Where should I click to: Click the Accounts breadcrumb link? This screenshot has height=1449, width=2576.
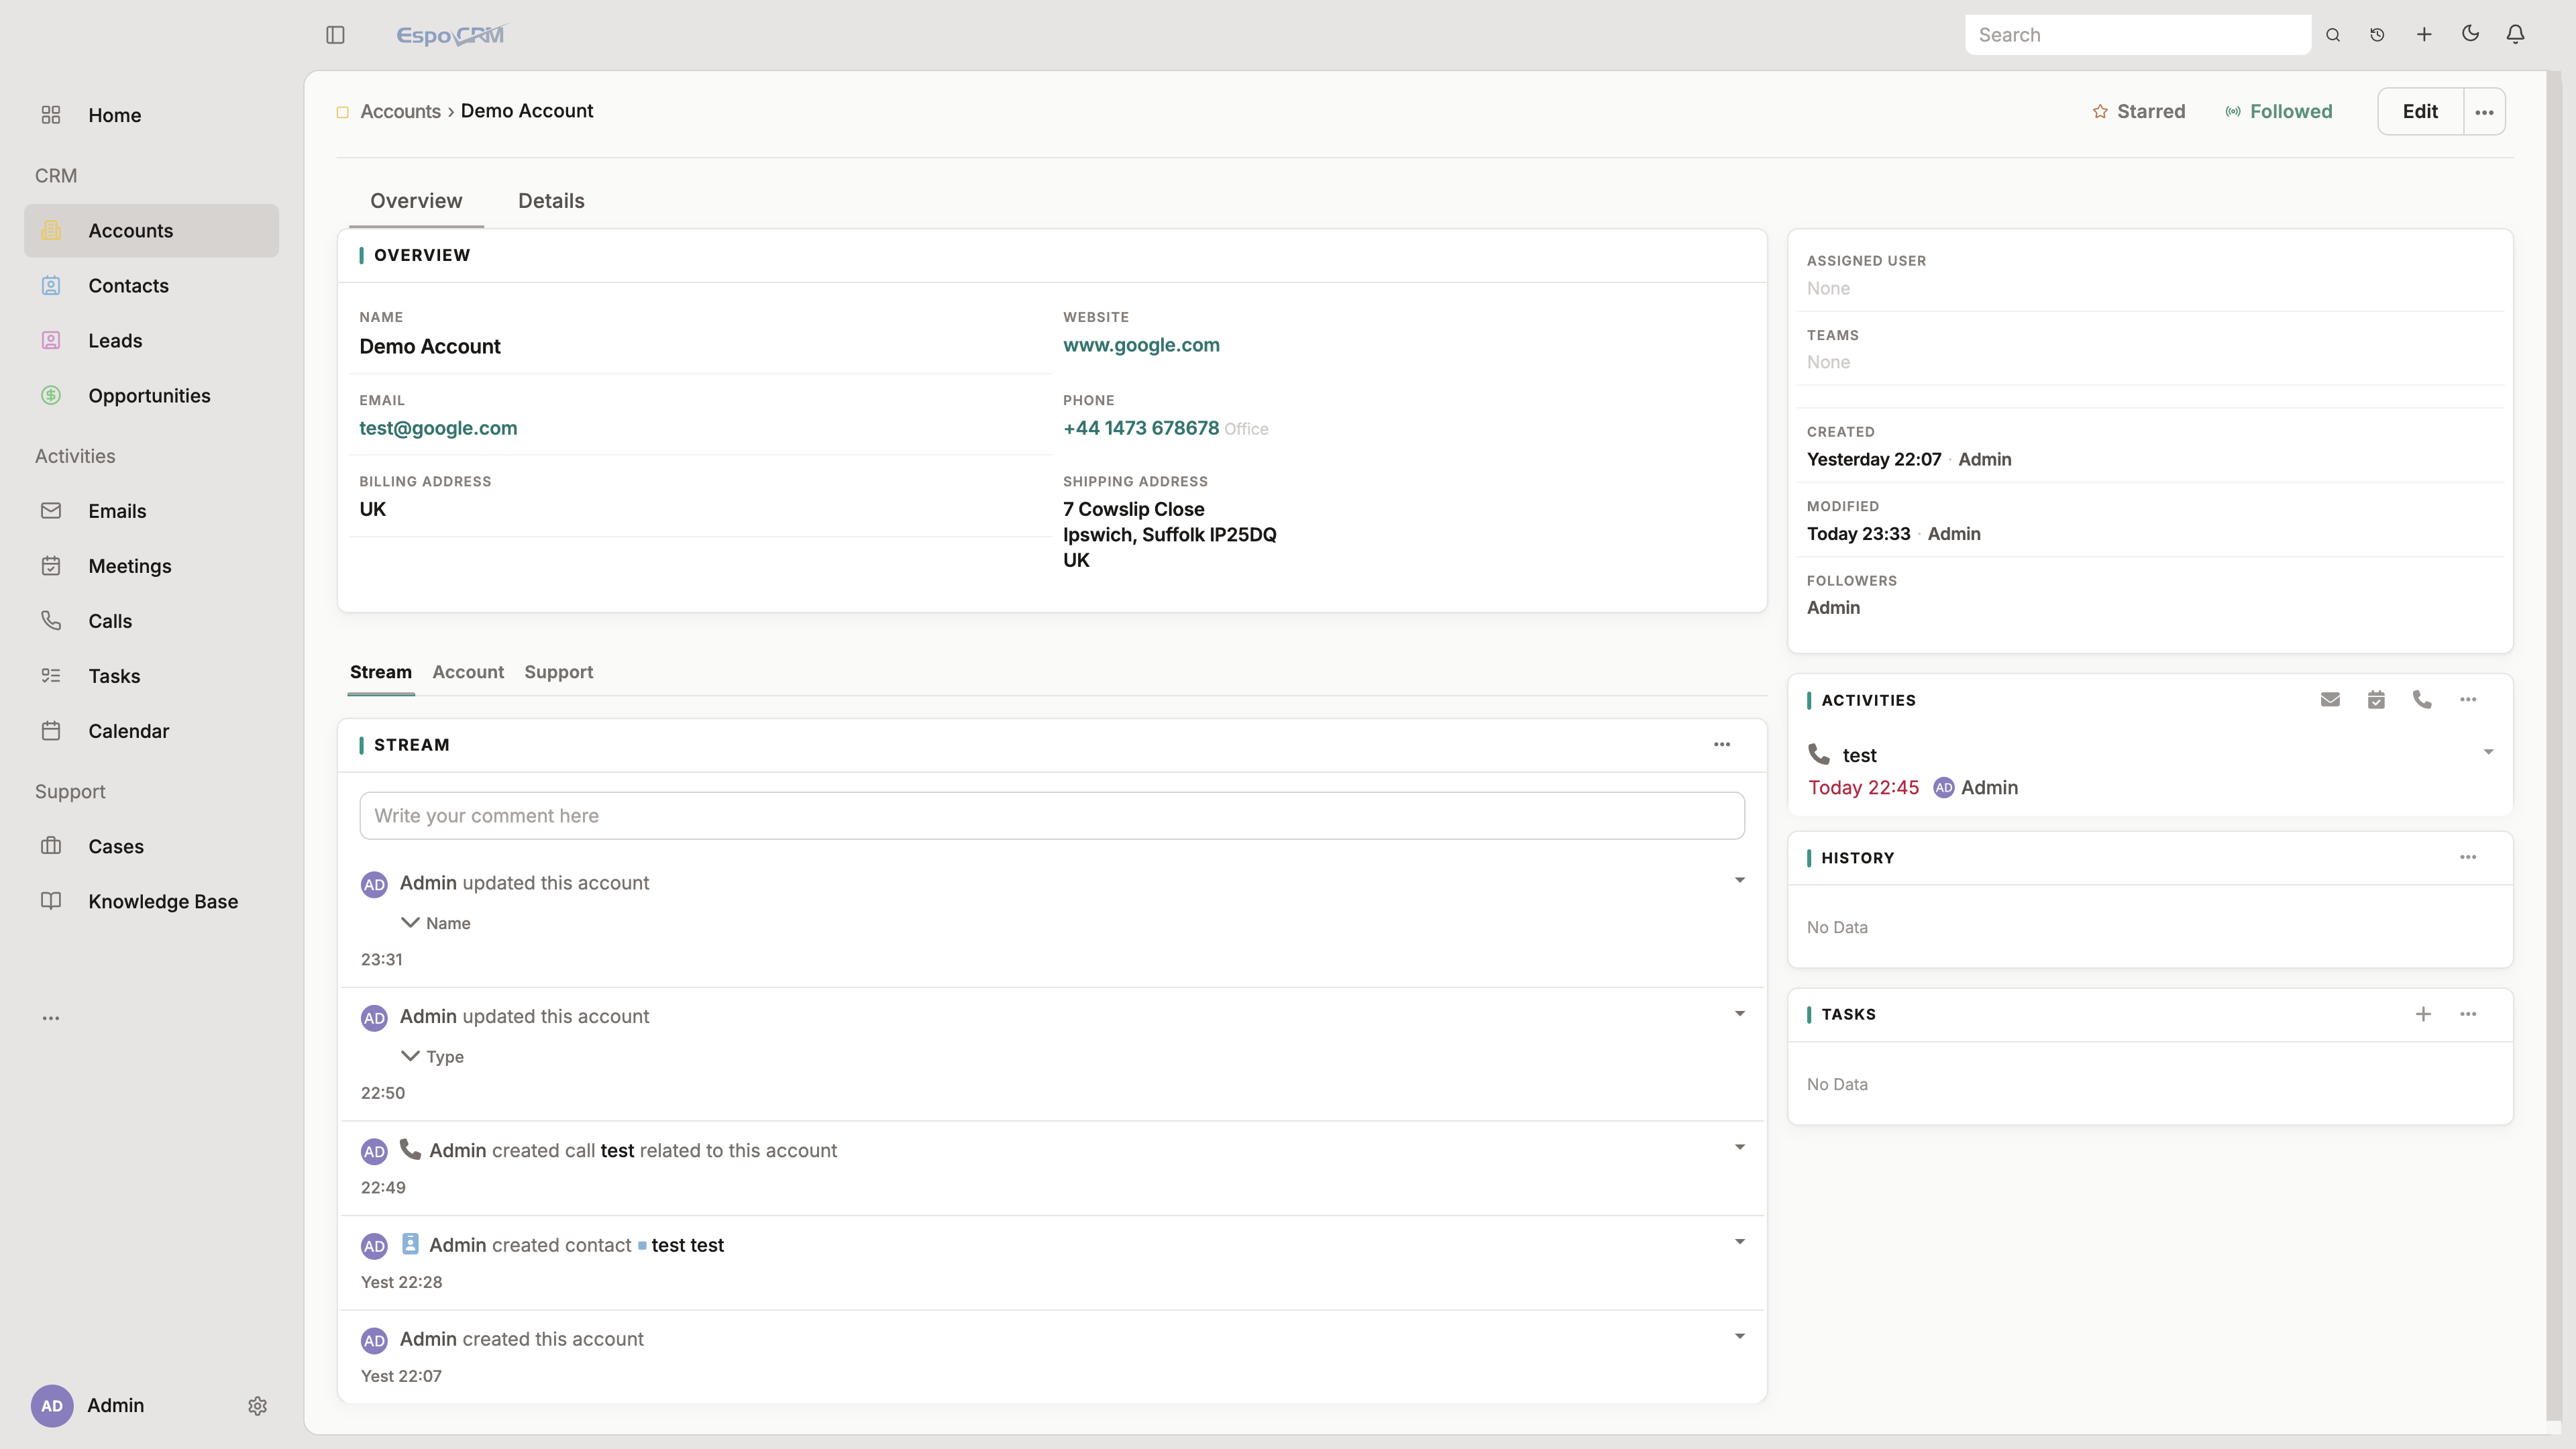tap(400, 111)
